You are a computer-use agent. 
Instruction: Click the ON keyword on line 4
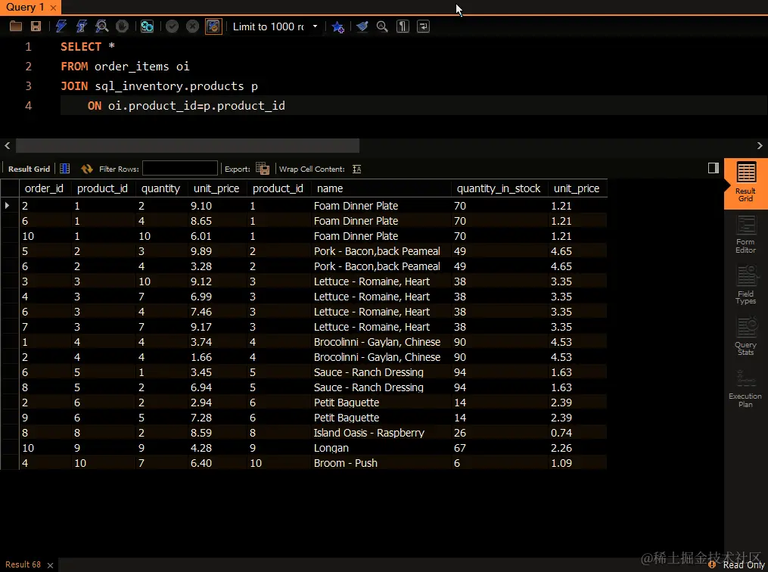coord(95,106)
